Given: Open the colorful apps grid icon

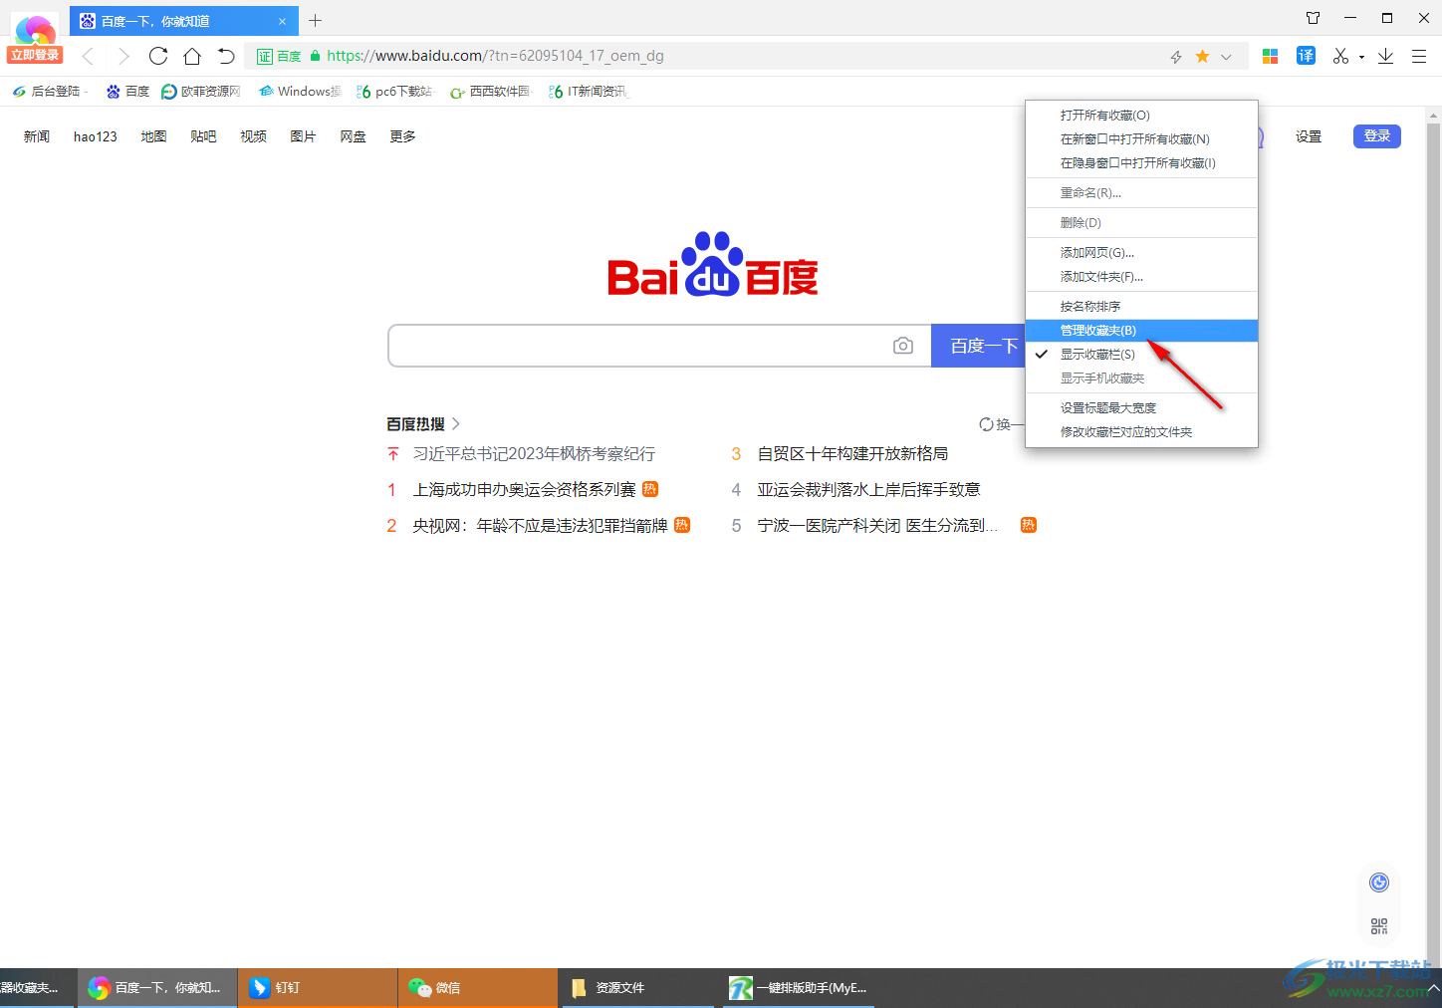Looking at the screenshot, I should 1270,56.
